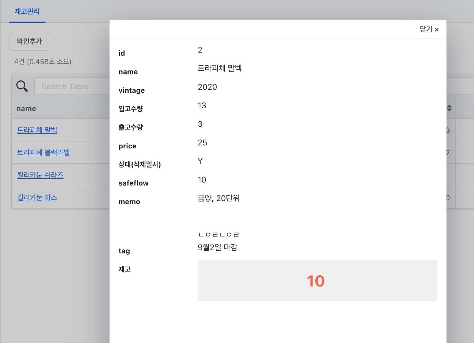
Task: Click the name value 트라피체 말벡 in modal
Action: 220,68
